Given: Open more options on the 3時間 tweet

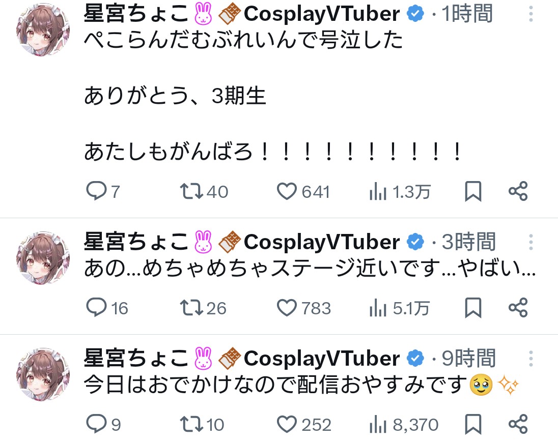Looking at the screenshot, I should pyautogui.click(x=531, y=242).
